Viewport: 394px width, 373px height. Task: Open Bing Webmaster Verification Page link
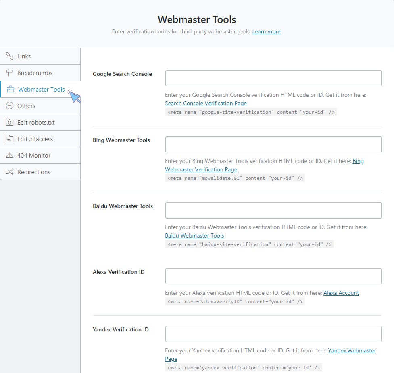(201, 169)
